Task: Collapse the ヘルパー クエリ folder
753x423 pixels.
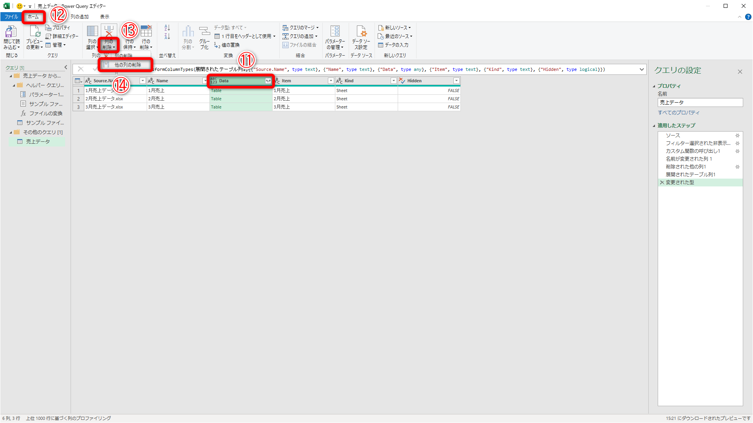Action: click(14, 85)
